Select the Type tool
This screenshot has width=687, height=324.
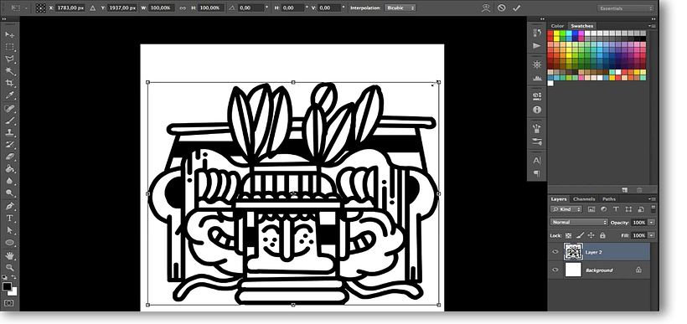click(x=10, y=218)
